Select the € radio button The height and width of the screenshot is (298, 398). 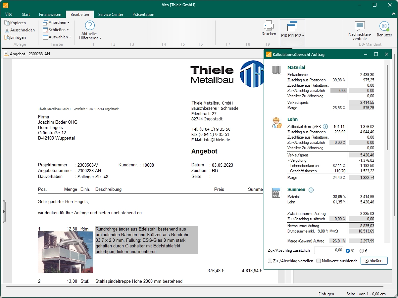pyautogui.click(x=362, y=251)
